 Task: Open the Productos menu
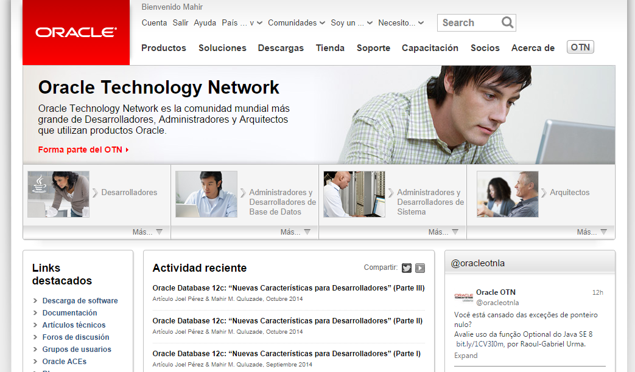click(164, 47)
